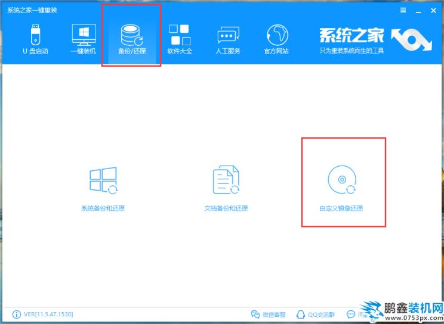Go to the 官方网站 tab

point(276,39)
